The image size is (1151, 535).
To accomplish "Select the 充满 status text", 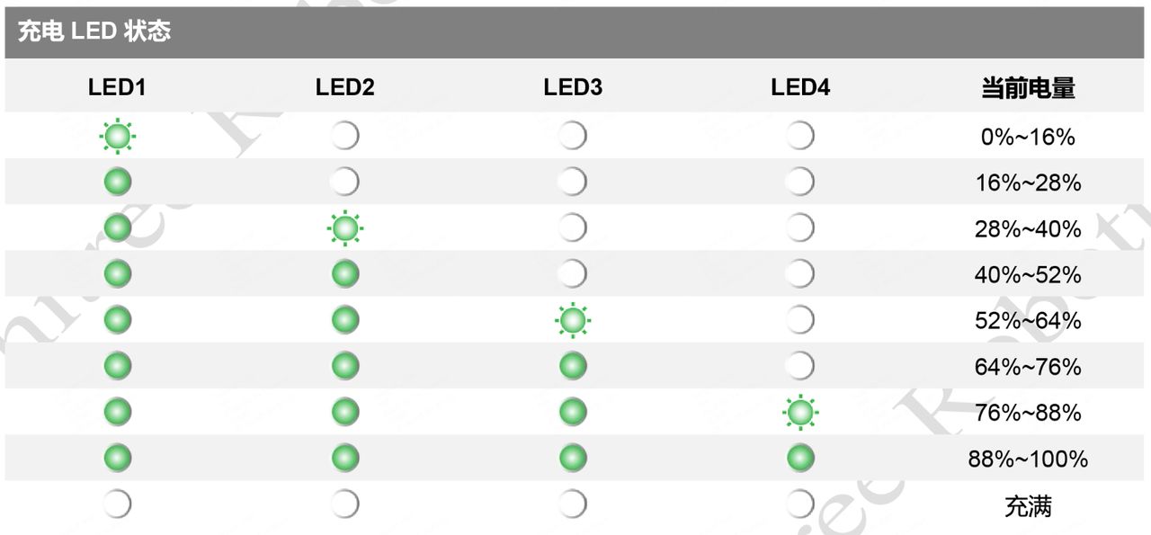I will coord(1028,505).
